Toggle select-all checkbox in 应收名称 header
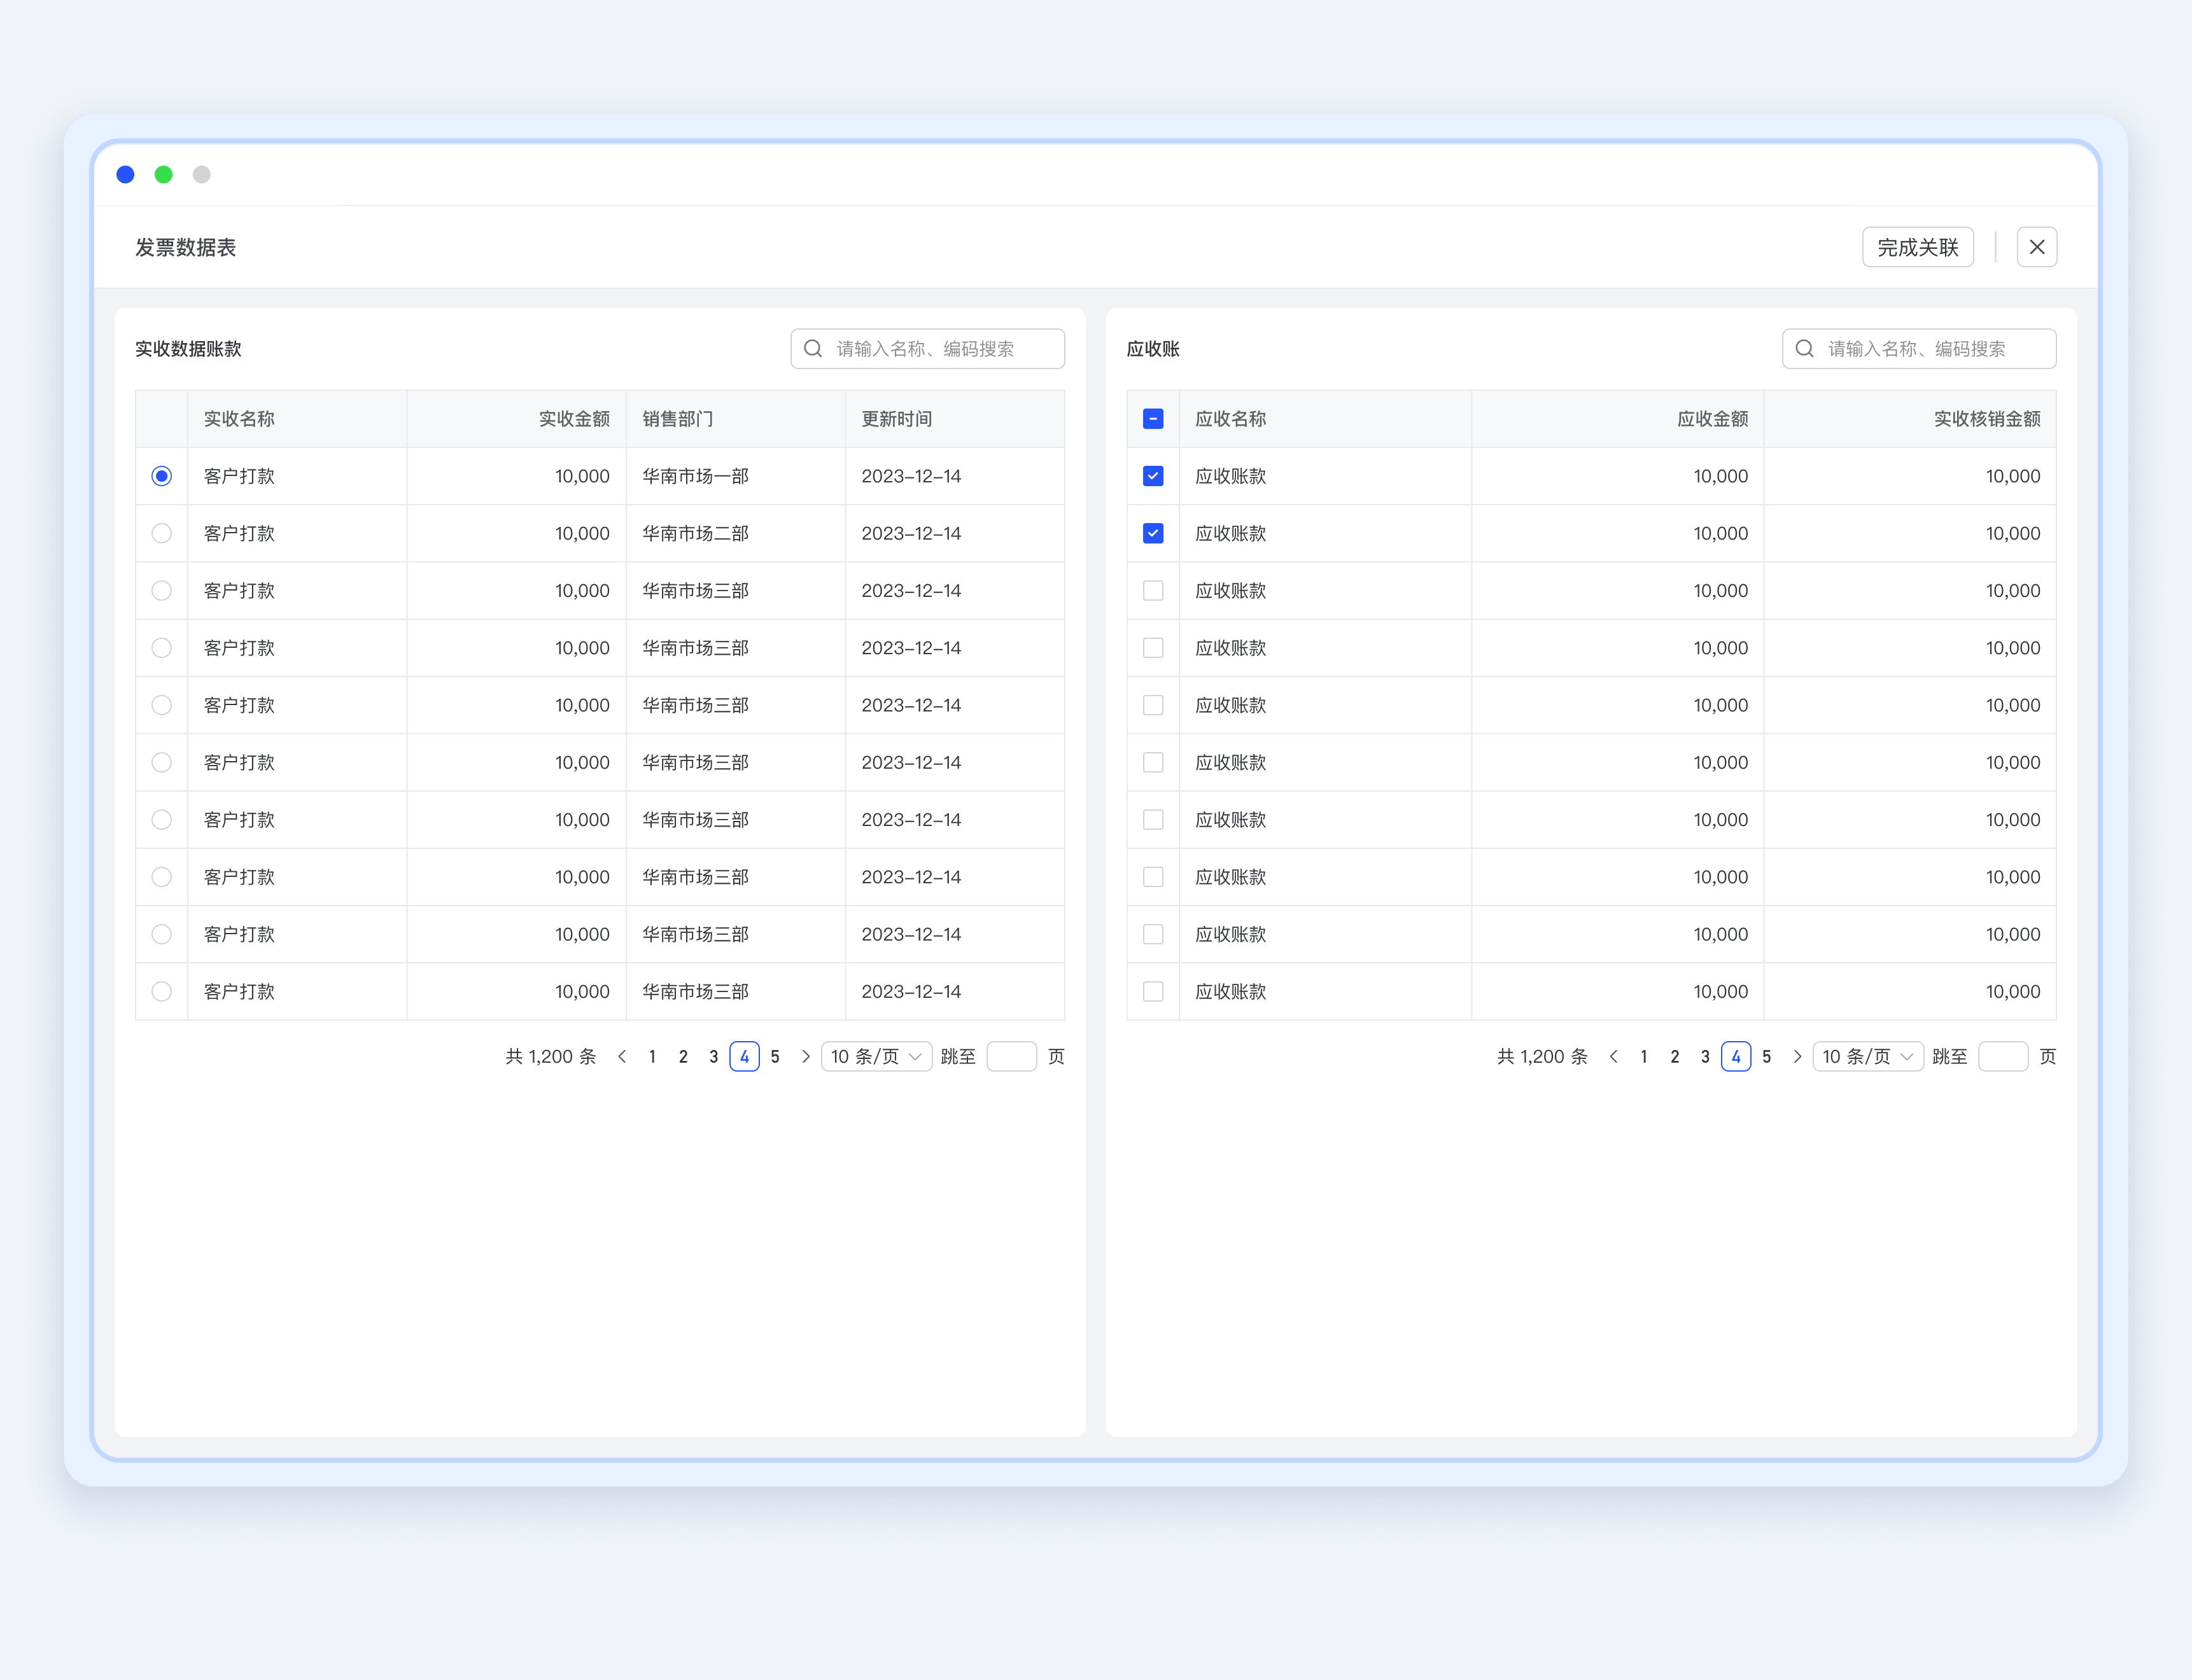This screenshot has height=1680, width=2192. [1152, 419]
